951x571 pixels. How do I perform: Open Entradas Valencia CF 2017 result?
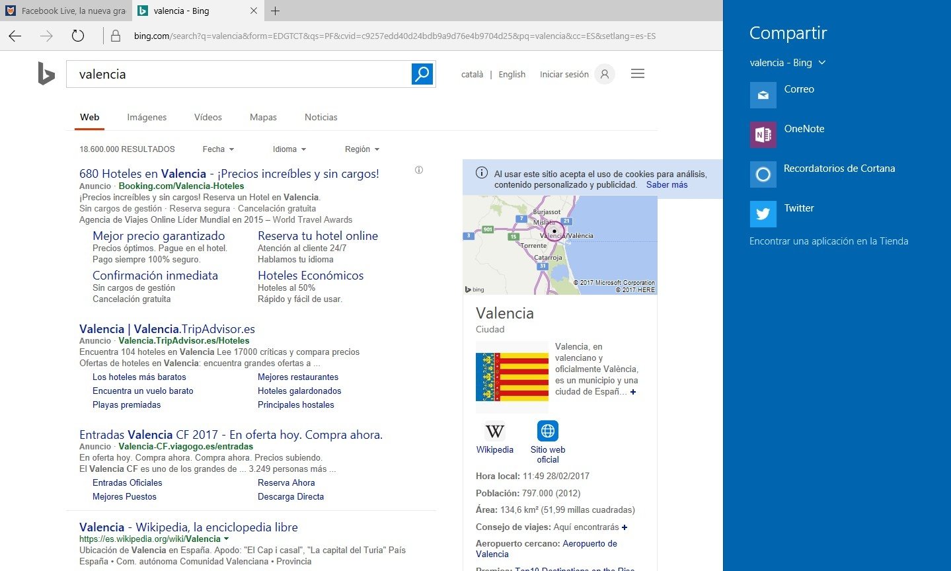pyautogui.click(x=231, y=435)
